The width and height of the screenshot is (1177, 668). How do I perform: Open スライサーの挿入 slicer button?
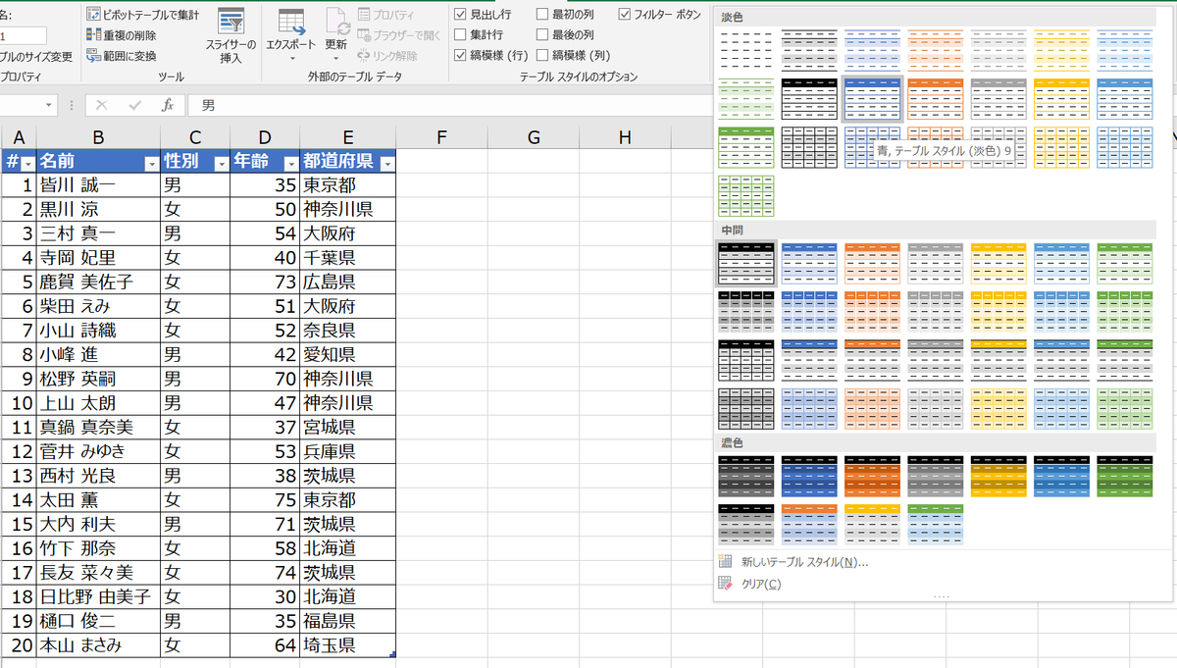pos(230,35)
